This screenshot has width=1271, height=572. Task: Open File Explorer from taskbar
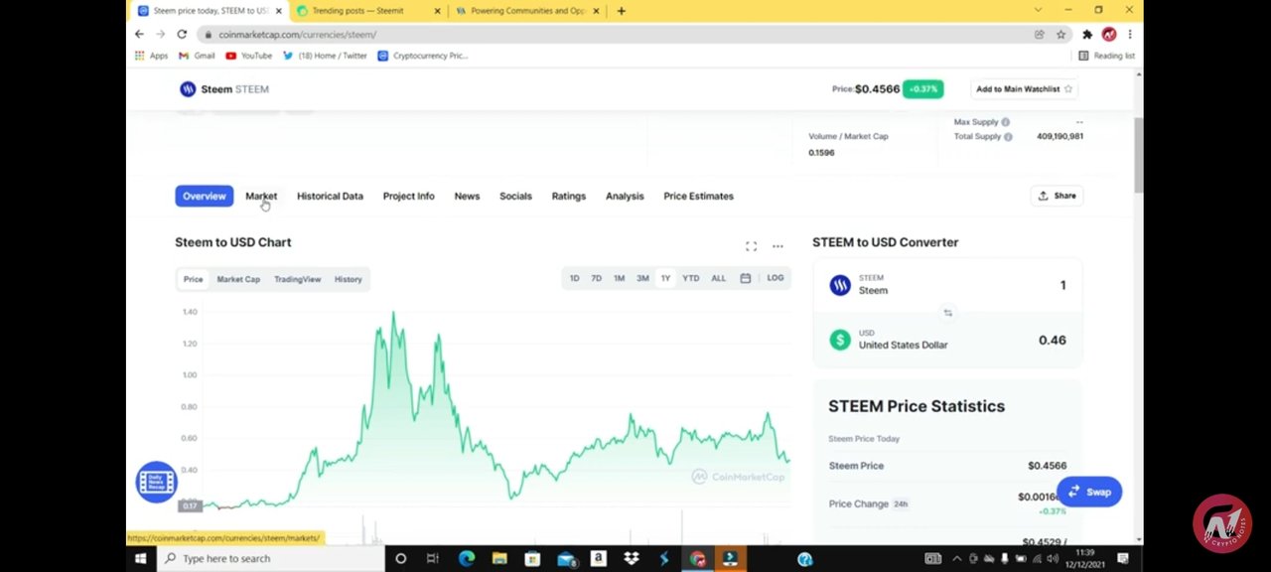click(499, 559)
